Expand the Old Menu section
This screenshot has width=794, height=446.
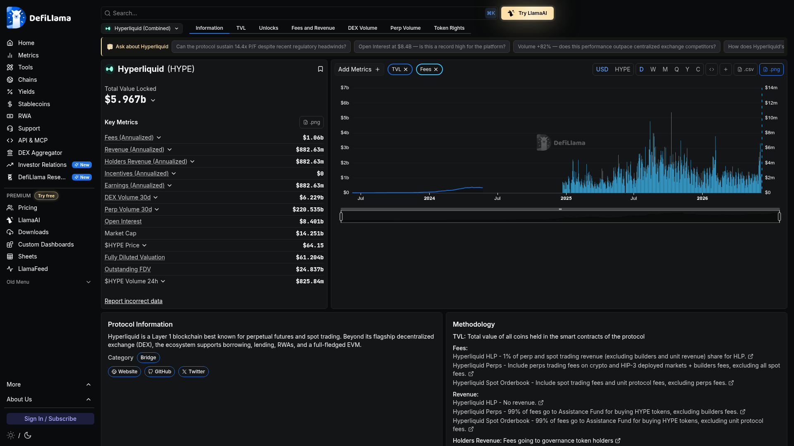coord(50,282)
